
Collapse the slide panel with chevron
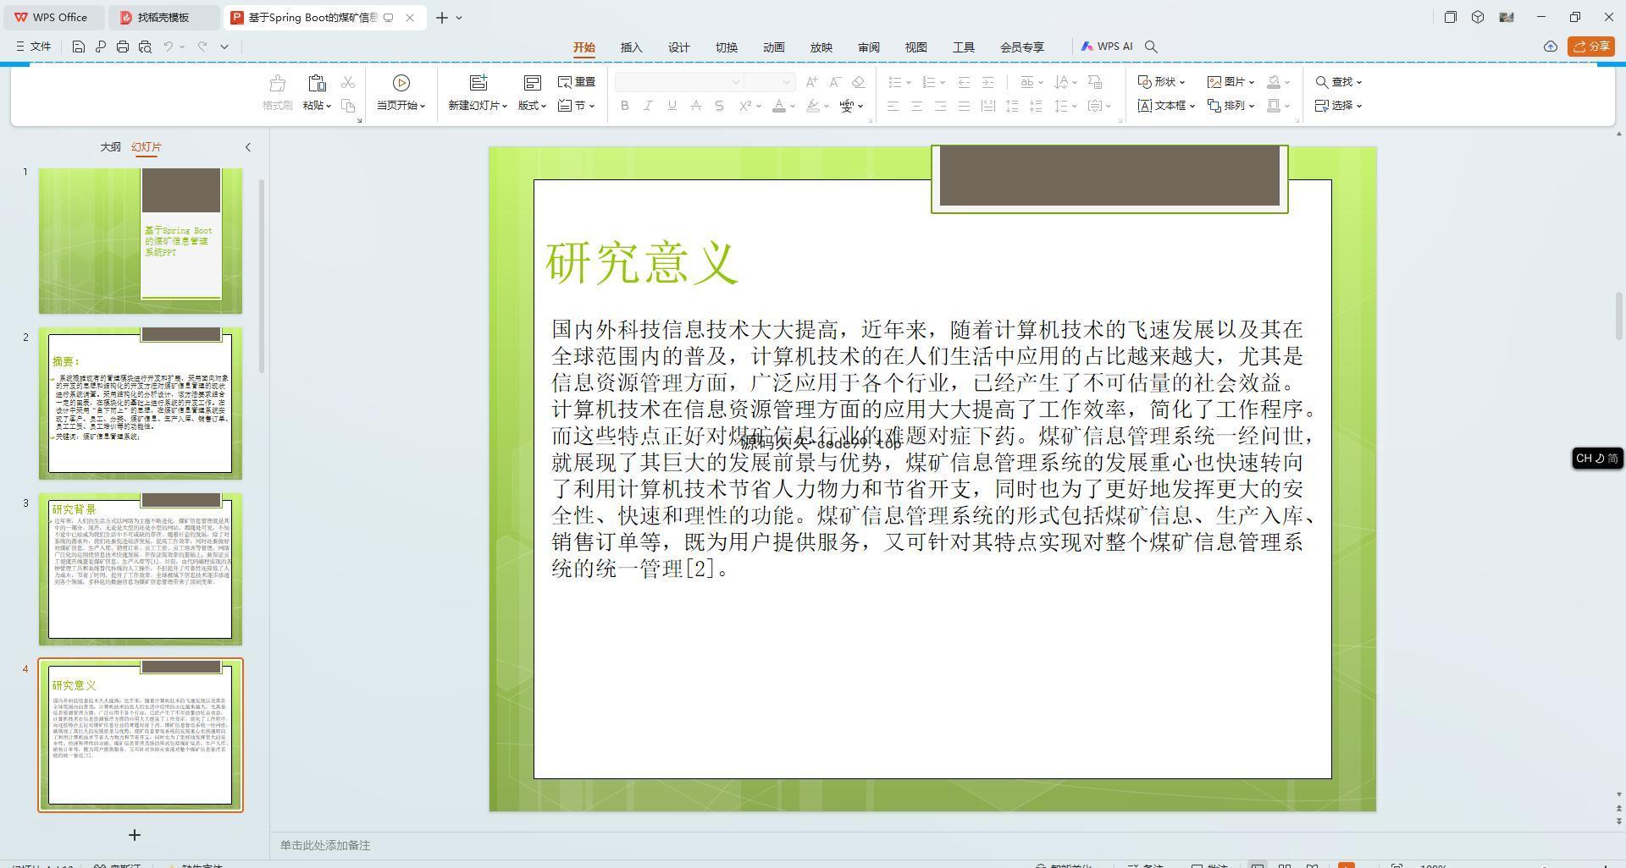pos(247,147)
